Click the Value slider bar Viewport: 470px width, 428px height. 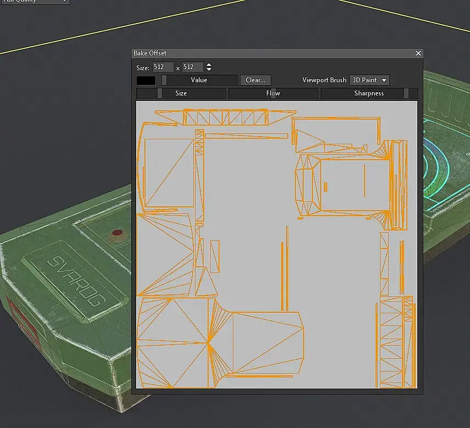199,80
